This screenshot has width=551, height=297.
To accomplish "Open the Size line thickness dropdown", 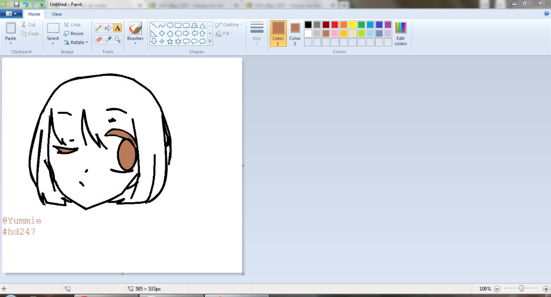I will pyautogui.click(x=257, y=33).
